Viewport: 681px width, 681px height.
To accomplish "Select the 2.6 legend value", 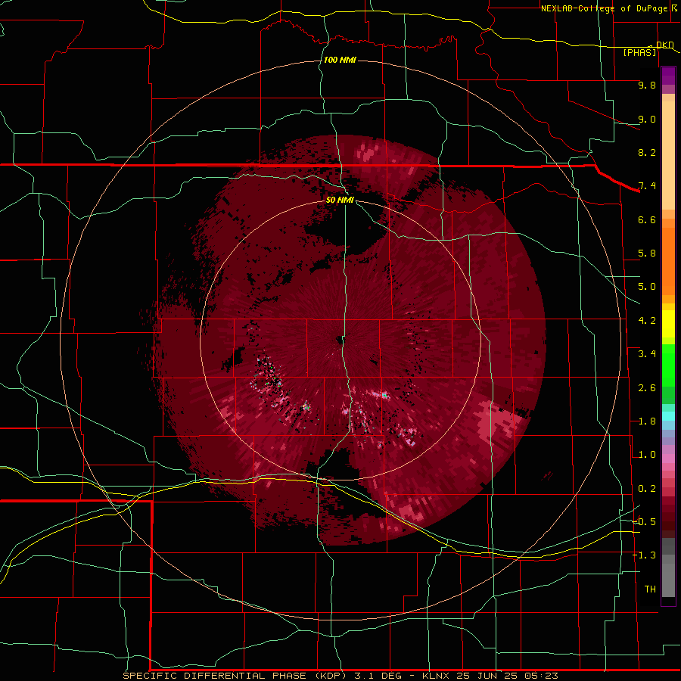I will 647,388.
